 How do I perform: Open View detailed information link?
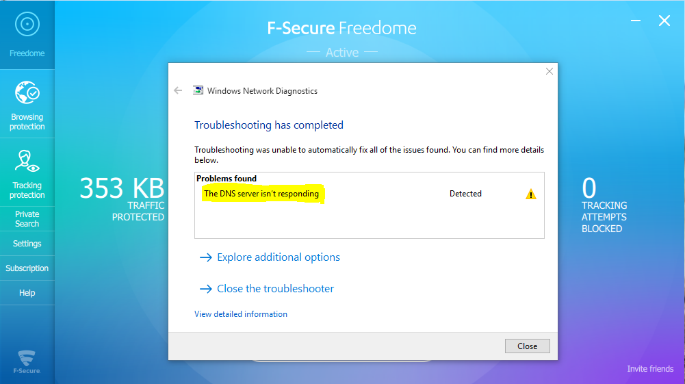click(x=241, y=314)
